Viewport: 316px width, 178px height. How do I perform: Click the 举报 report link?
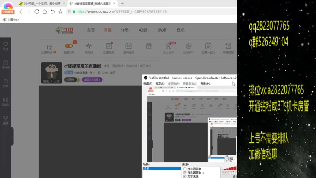(x=107, y=66)
